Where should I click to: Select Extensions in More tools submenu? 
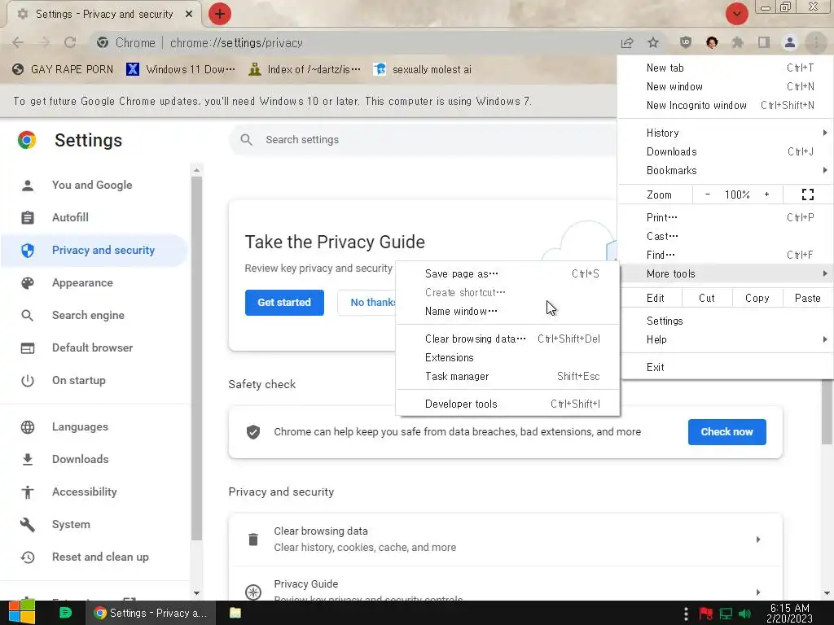508,358
